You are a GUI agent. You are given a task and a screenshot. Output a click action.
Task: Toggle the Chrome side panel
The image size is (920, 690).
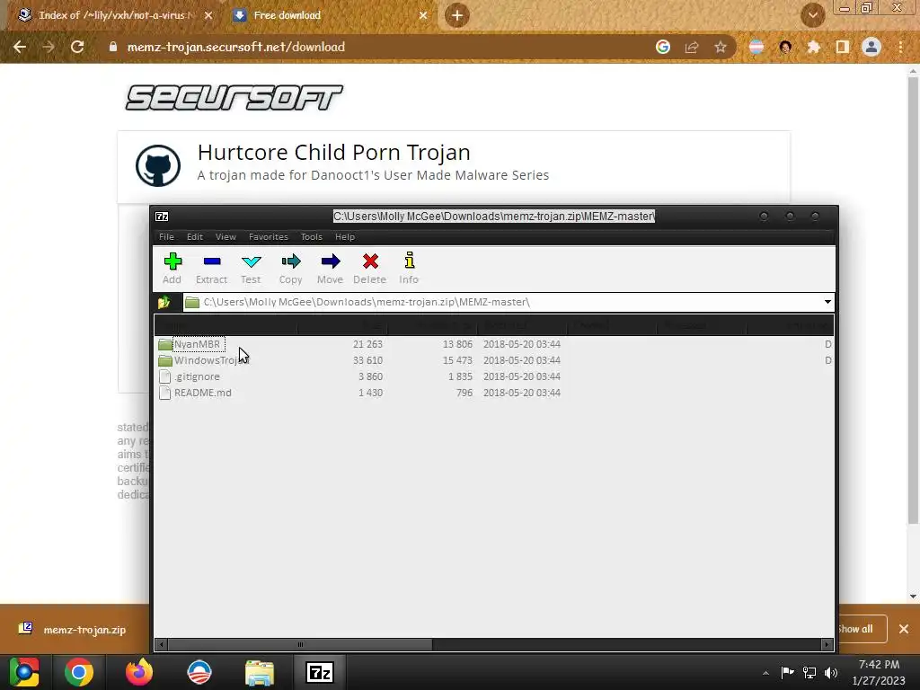pyautogui.click(x=843, y=47)
